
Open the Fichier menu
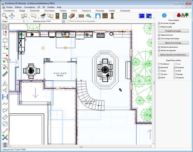tap(9, 7)
